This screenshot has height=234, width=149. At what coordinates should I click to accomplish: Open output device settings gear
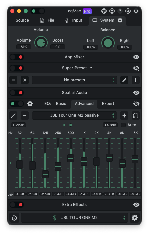[x=135, y=218]
